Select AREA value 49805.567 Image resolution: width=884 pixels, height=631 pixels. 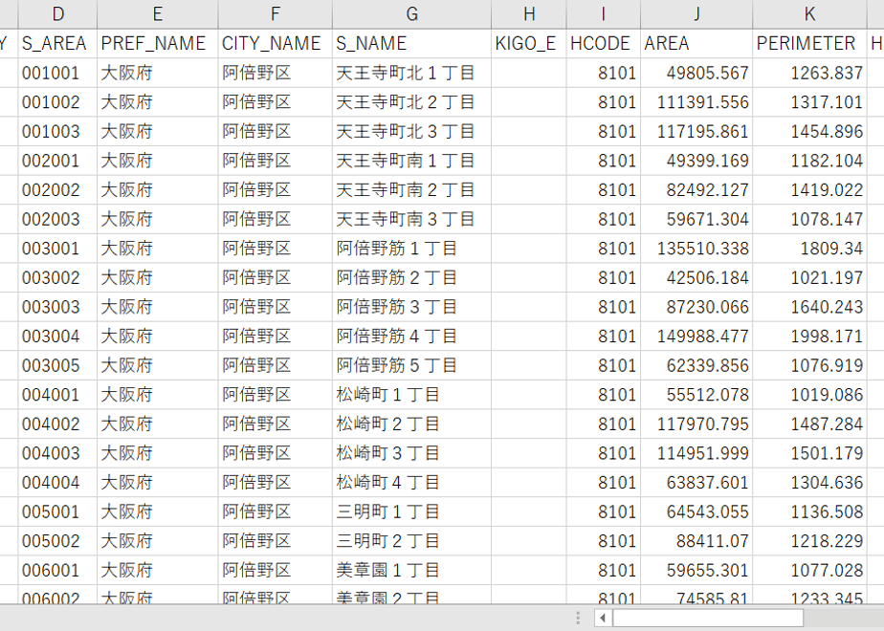click(x=696, y=73)
